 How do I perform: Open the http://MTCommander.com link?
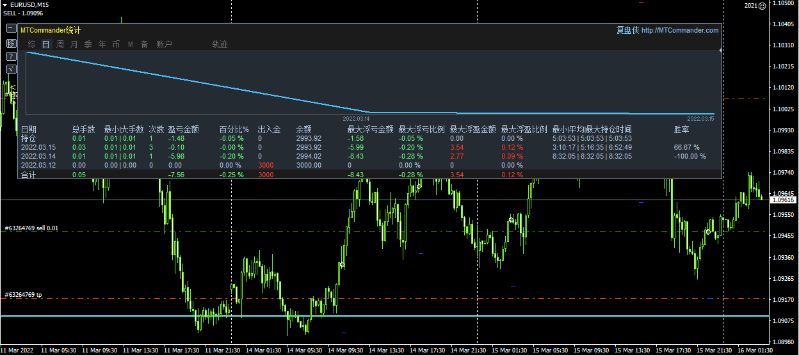click(680, 30)
